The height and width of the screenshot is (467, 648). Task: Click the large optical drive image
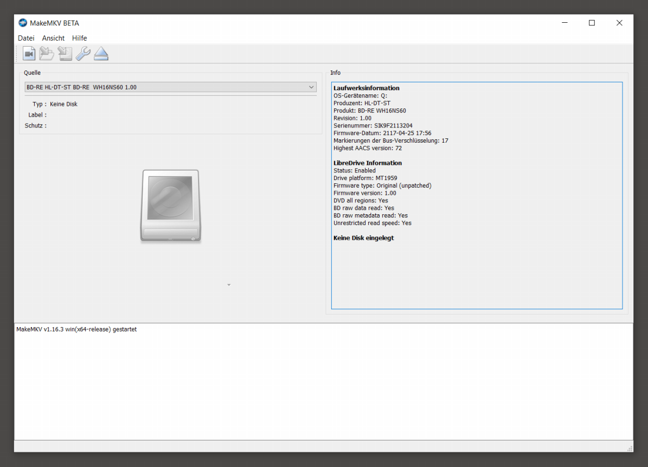171,206
